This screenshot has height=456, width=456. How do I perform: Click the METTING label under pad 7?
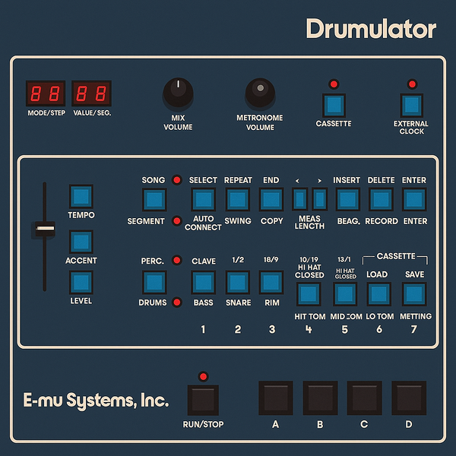[416, 316]
